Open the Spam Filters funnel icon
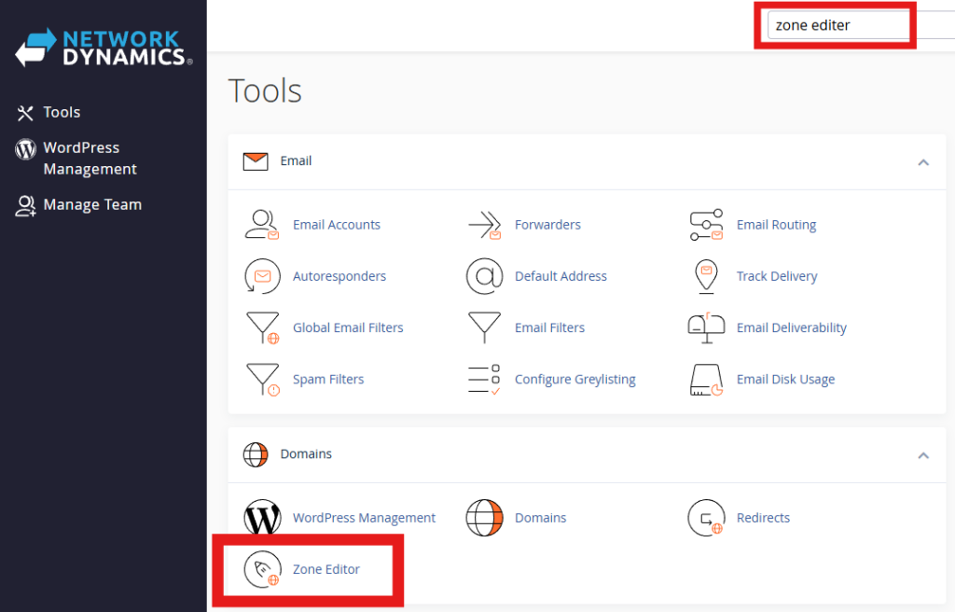Image resolution: width=955 pixels, height=612 pixels. click(261, 380)
